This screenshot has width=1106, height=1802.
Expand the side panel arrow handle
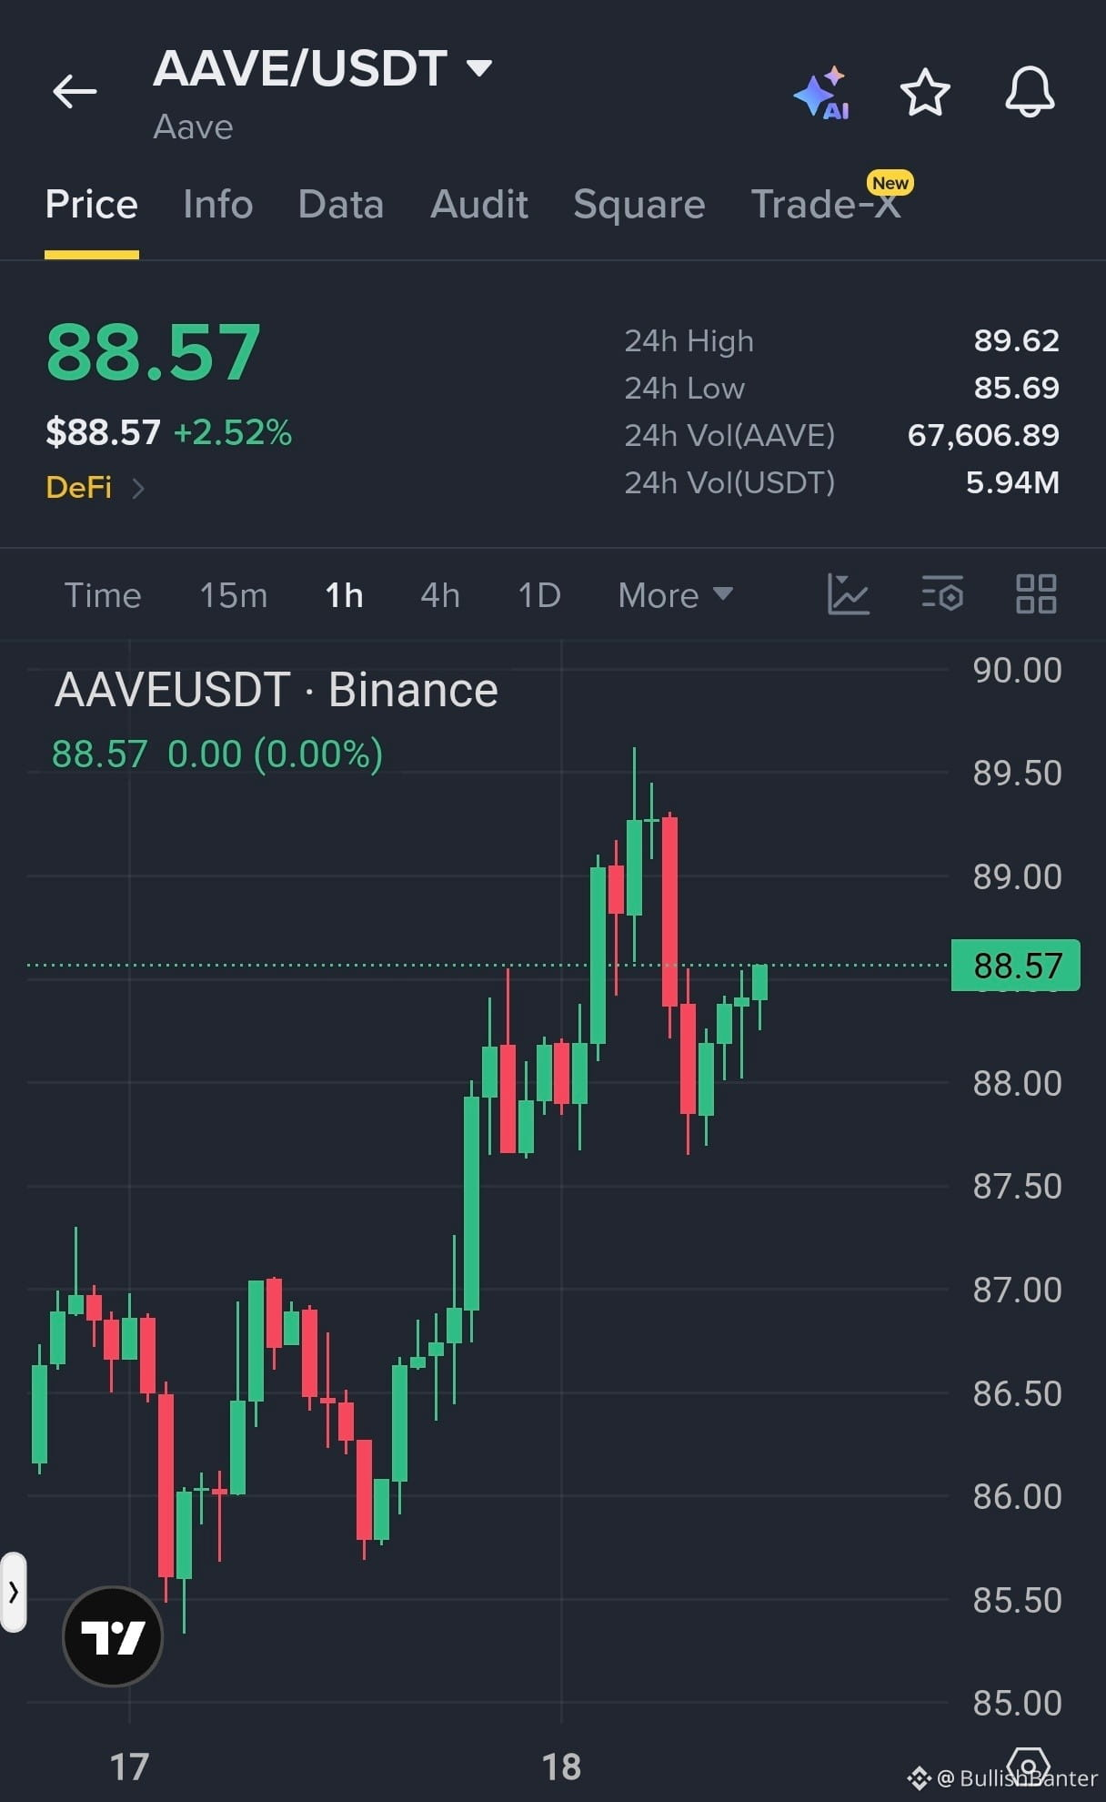point(13,1592)
